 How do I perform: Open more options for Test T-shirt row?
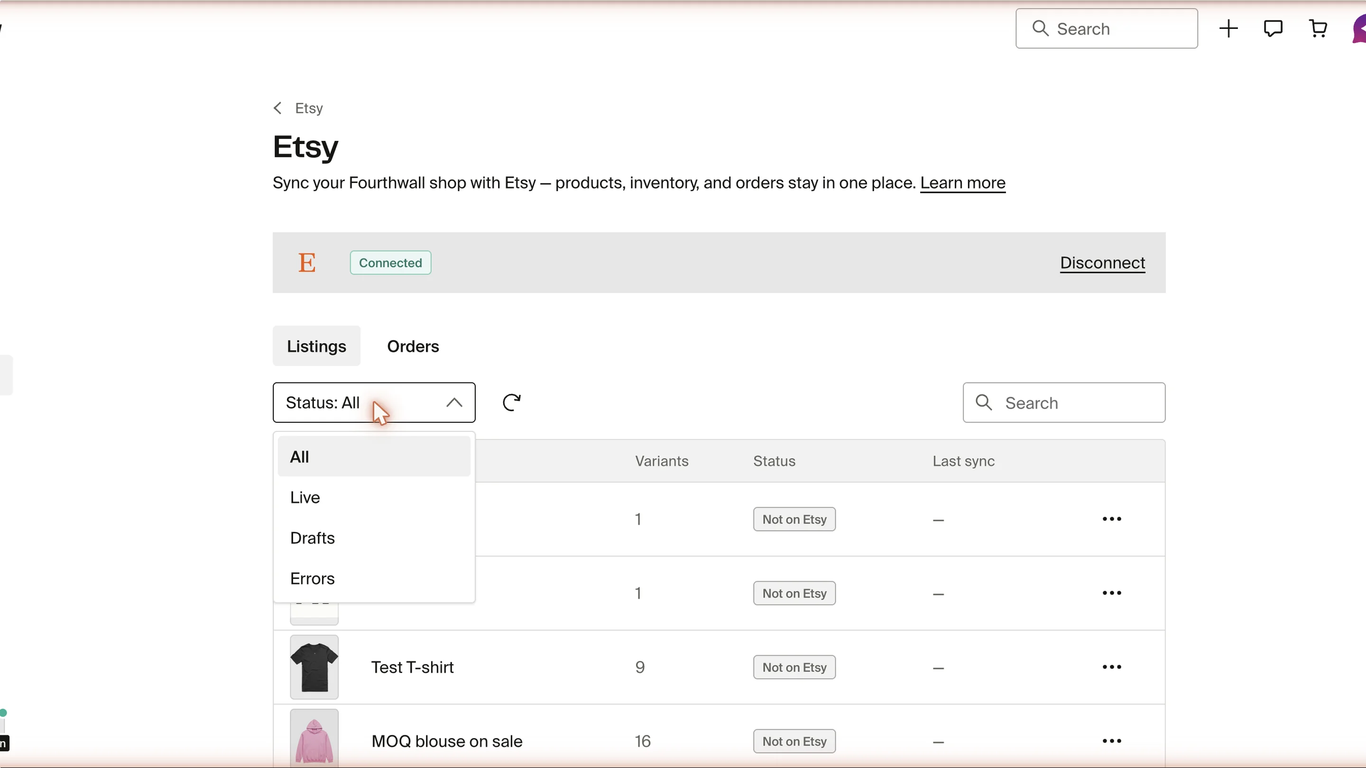coord(1111,667)
